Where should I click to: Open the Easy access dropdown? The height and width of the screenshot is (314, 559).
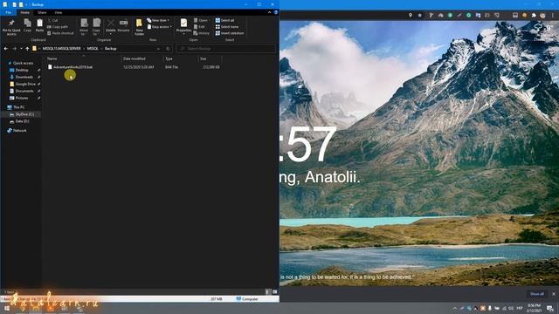click(159, 27)
